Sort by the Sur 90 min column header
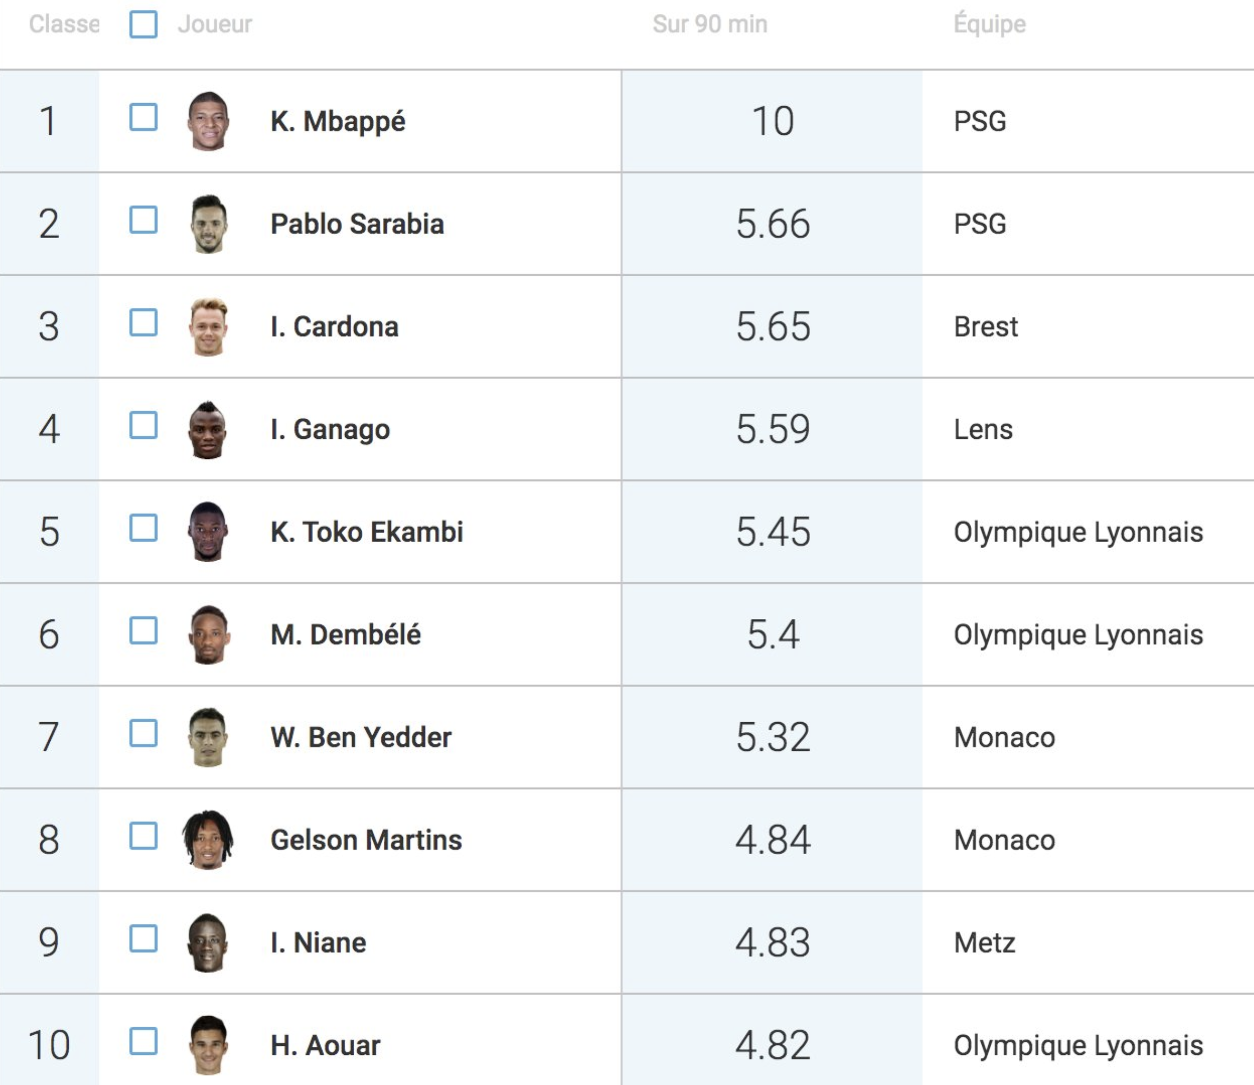1254x1085 pixels. coord(710,24)
